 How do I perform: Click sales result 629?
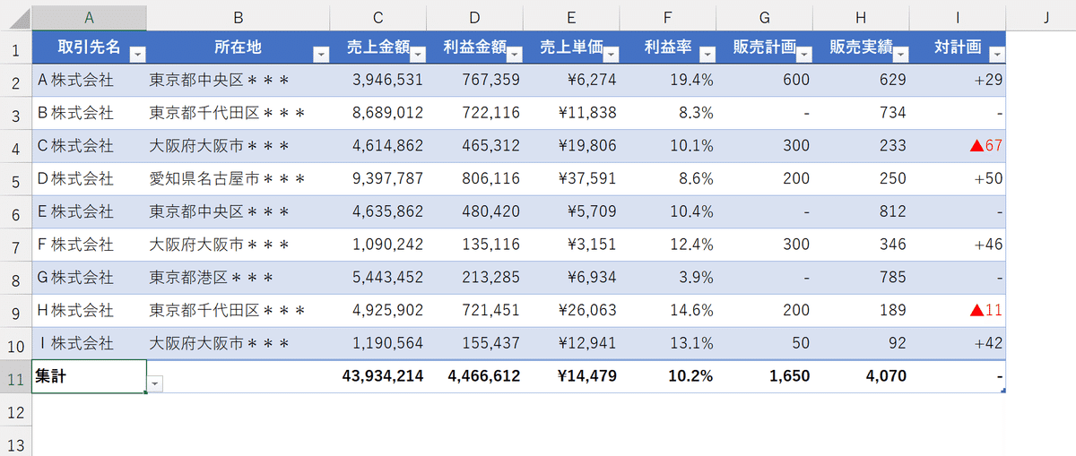click(861, 80)
